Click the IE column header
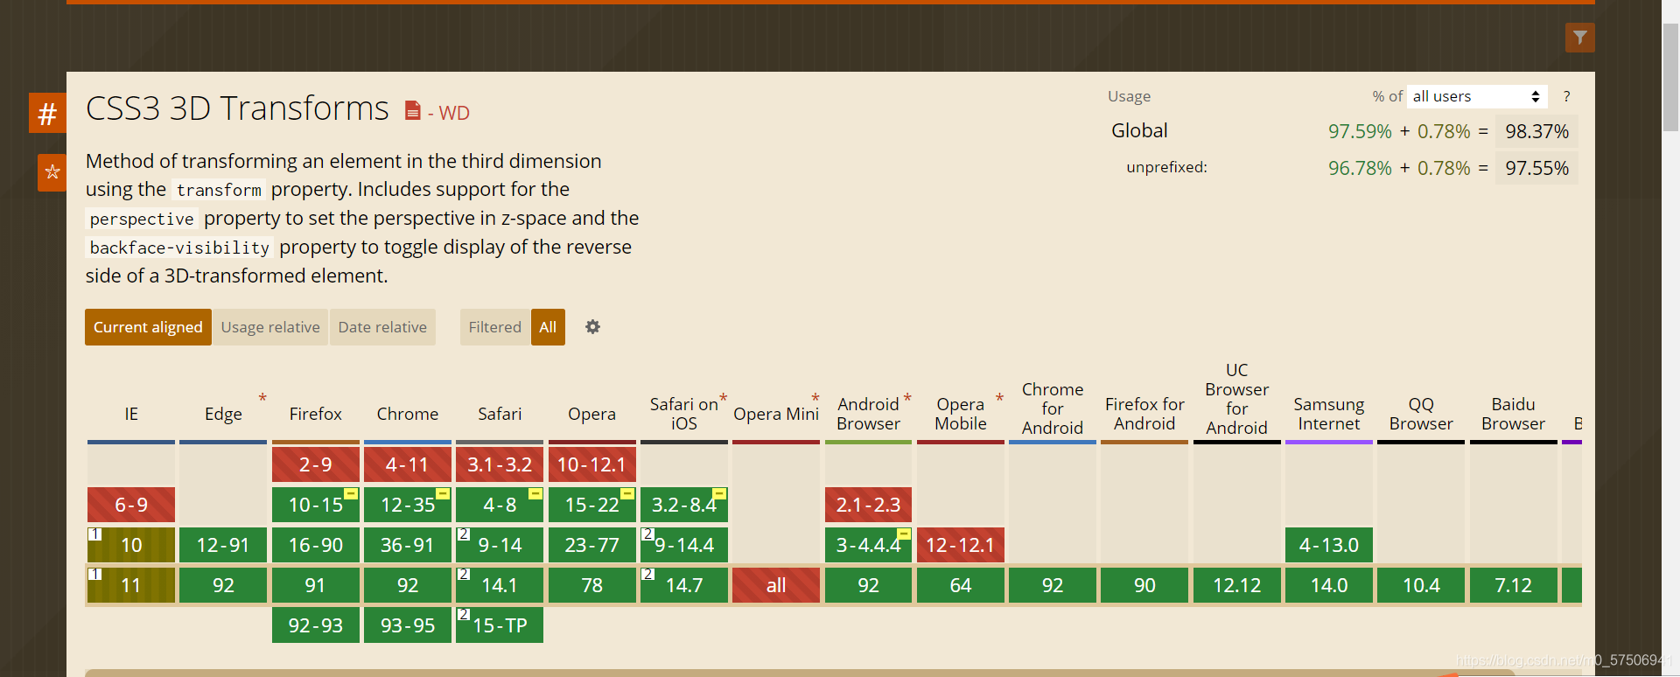The image size is (1680, 677). click(x=131, y=414)
